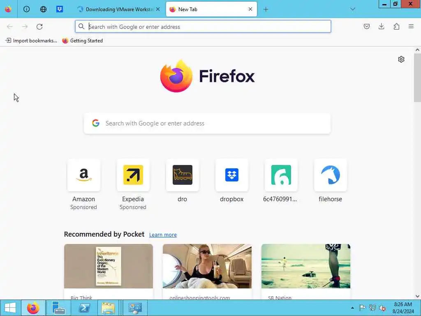
Task: Open the Windows Start menu
Action: click(x=10, y=308)
